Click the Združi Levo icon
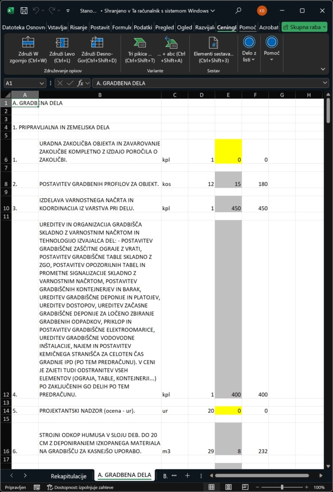The height and width of the screenshot is (492, 333). (x=62, y=43)
